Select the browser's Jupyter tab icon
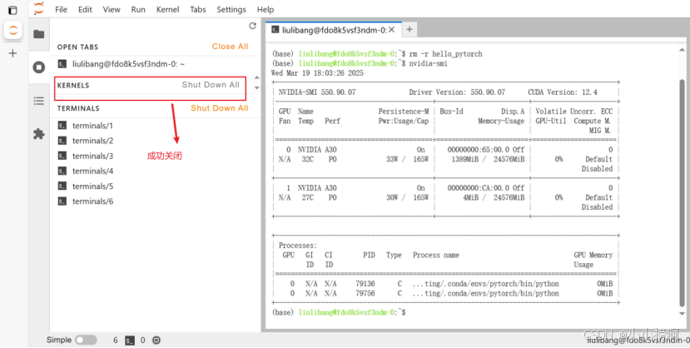690x348 pixels. pyautogui.click(x=13, y=30)
